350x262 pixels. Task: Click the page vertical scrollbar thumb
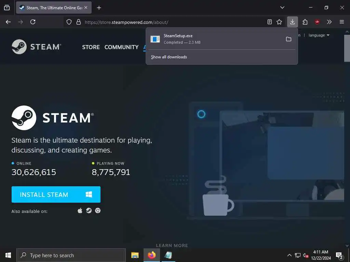[x=347, y=48]
